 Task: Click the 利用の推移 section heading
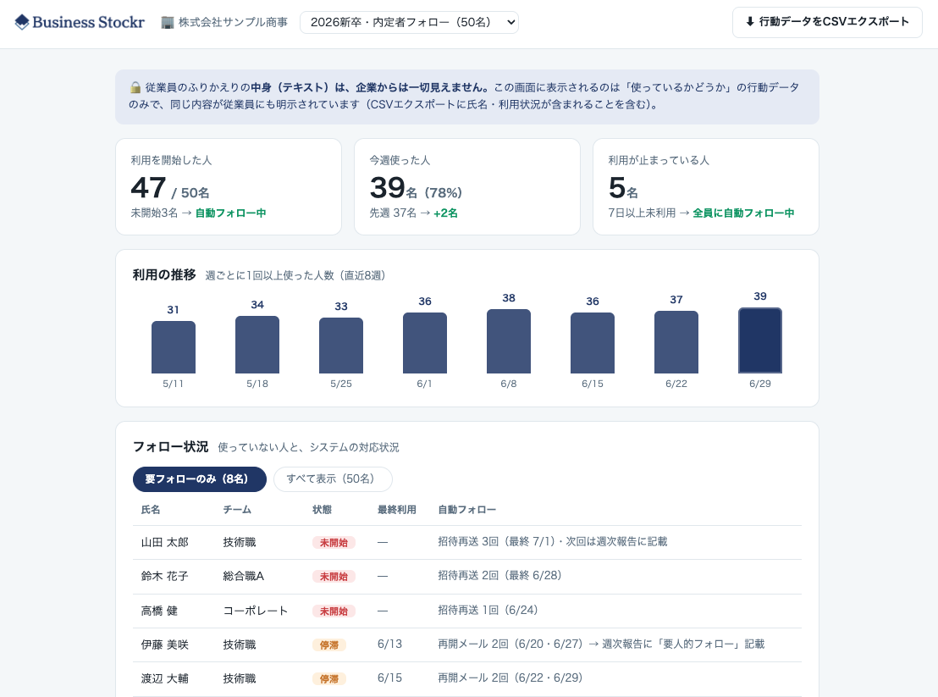coord(164,274)
